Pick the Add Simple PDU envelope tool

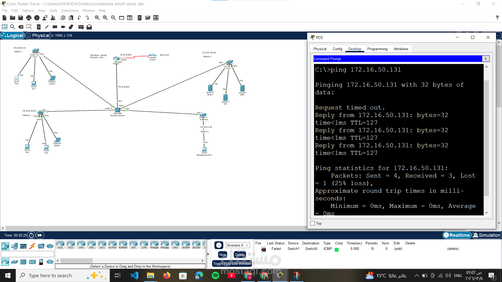tap(81, 27)
